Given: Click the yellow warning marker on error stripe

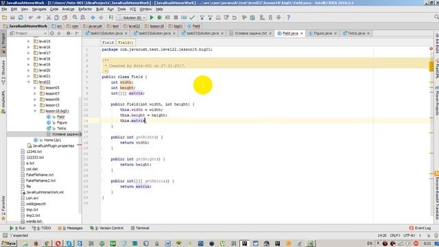Looking at the screenshot, I should click(x=431, y=67).
